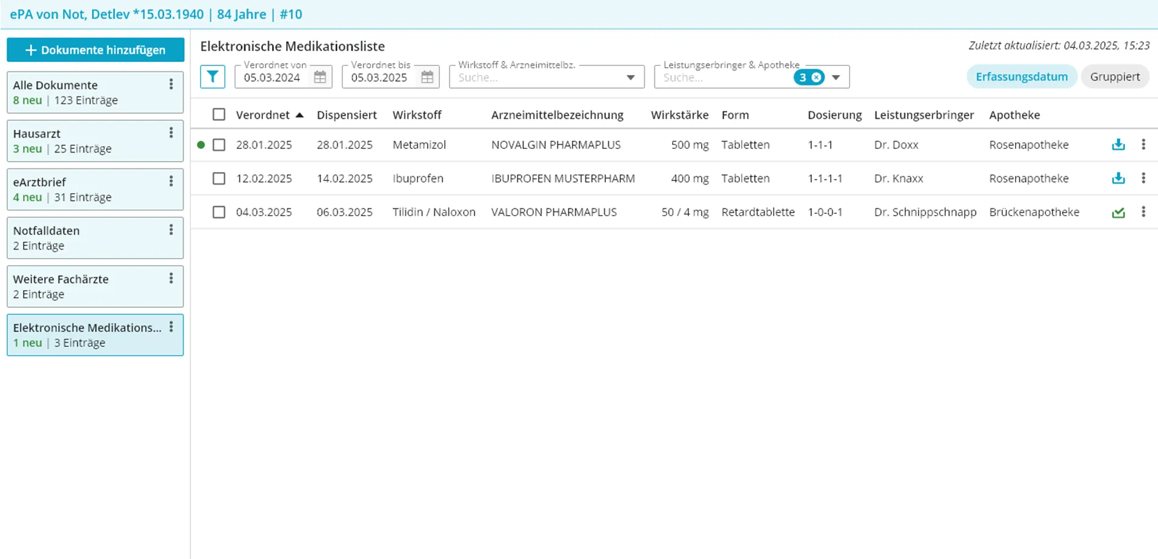
Task: Open the three-dot menu for Hausarzt
Action: [171, 133]
